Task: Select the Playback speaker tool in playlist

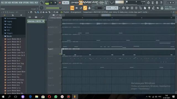Action: coord(57,12)
